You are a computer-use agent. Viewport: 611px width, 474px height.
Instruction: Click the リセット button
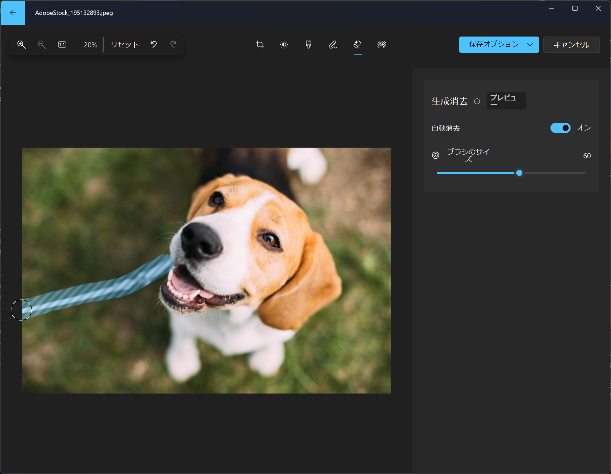(125, 45)
